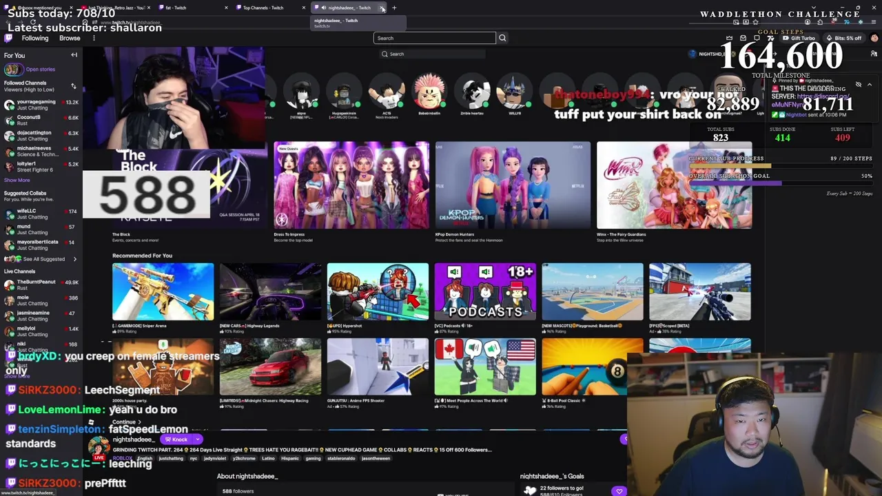The image size is (882, 496).
Task: Open TheBurntPeanut live channel
Action: [x=41, y=285]
